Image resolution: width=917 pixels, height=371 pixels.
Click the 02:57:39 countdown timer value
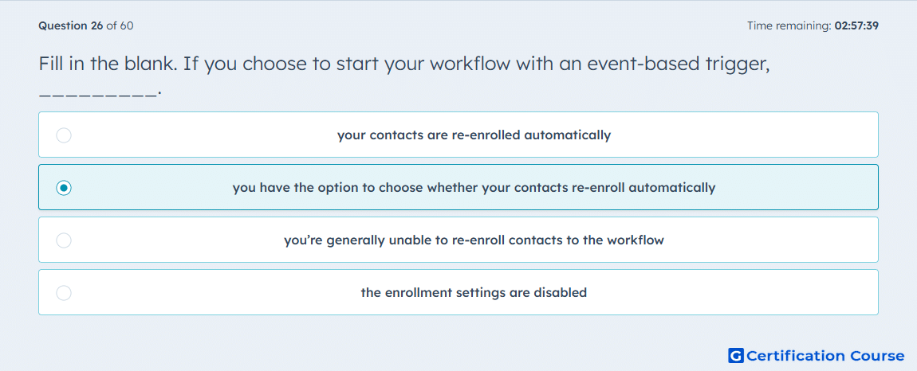pos(856,25)
